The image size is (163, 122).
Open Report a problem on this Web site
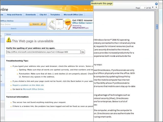(28, 85)
